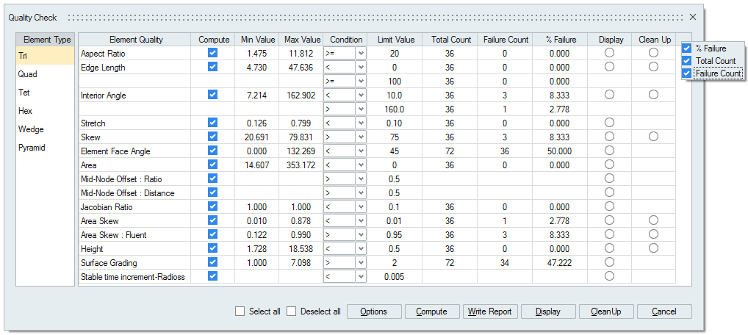Image resolution: width=748 pixels, height=335 pixels.
Task: Select the Display radio button for Interior Angle
Action: [609, 95]
